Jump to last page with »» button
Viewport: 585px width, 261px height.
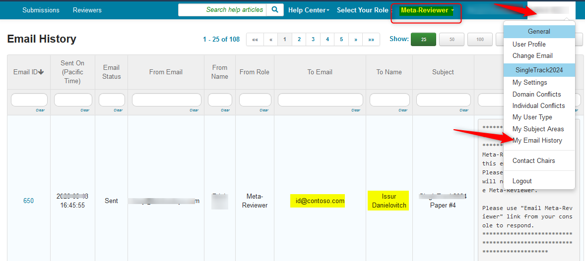pos(371,40)
